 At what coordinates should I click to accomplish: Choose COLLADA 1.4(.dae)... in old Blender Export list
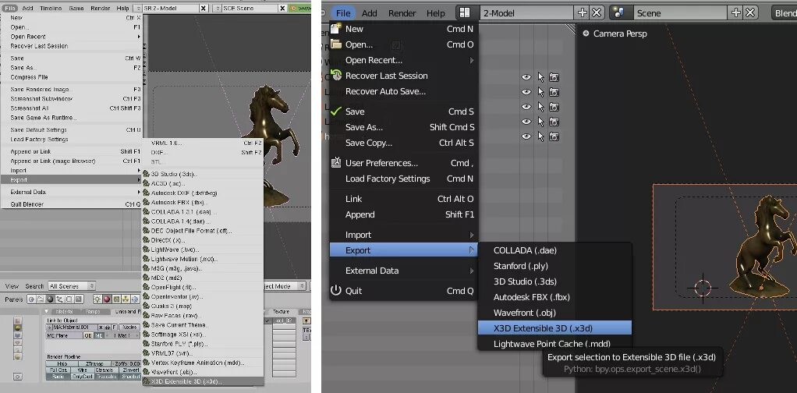click(203, 221)
